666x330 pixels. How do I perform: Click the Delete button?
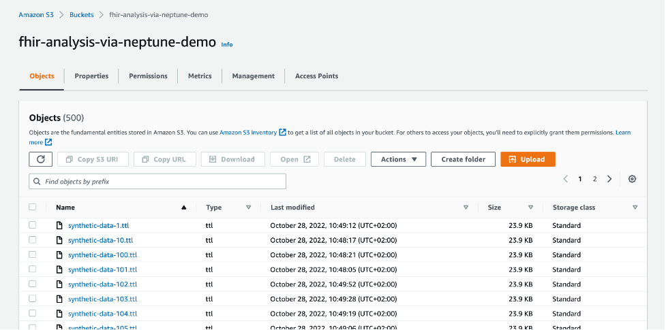(344, 159)
